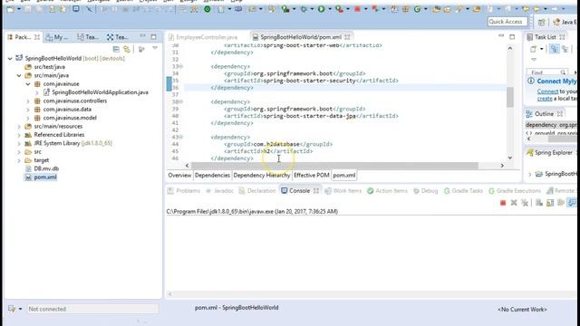Click the New file wizard toolbar icon
This screenshot has height=326, width=580.
[x=10, y=9]
